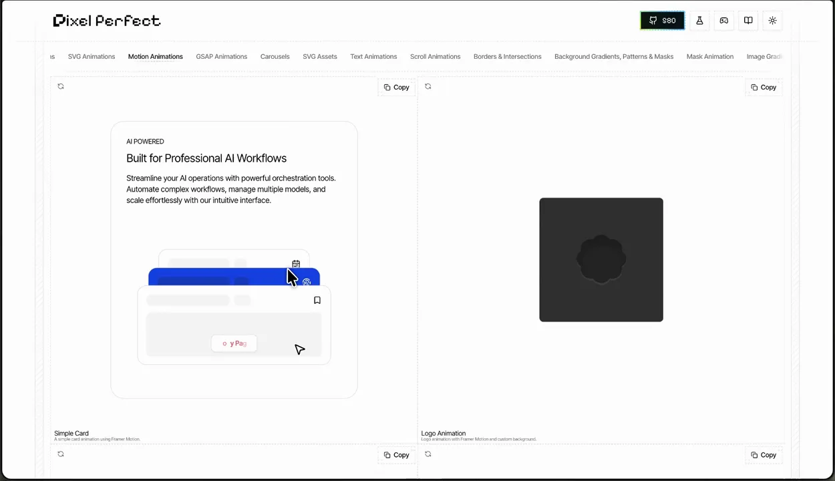835x481 pixels.
Task: Click the calendar icon on the card stack
Action: click(296, 264)
